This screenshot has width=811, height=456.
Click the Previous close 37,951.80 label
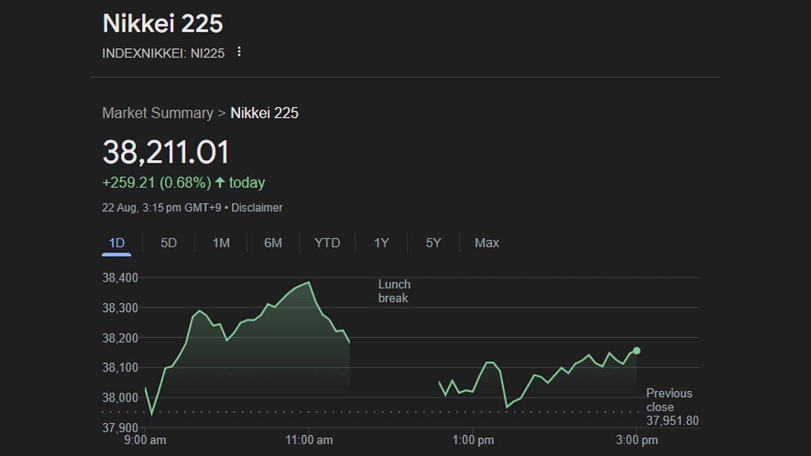click(x=671, y=407)
